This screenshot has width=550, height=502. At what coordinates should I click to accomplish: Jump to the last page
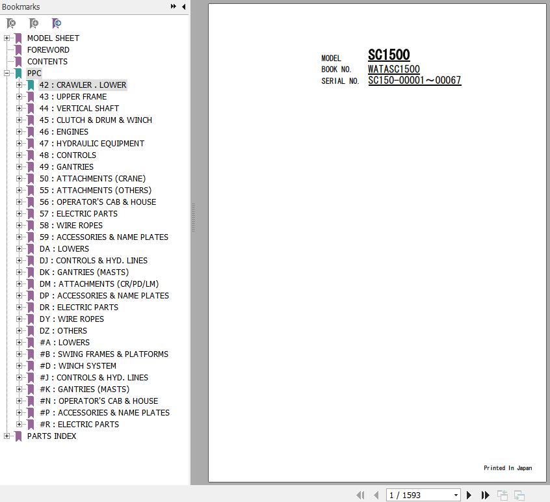486,495
